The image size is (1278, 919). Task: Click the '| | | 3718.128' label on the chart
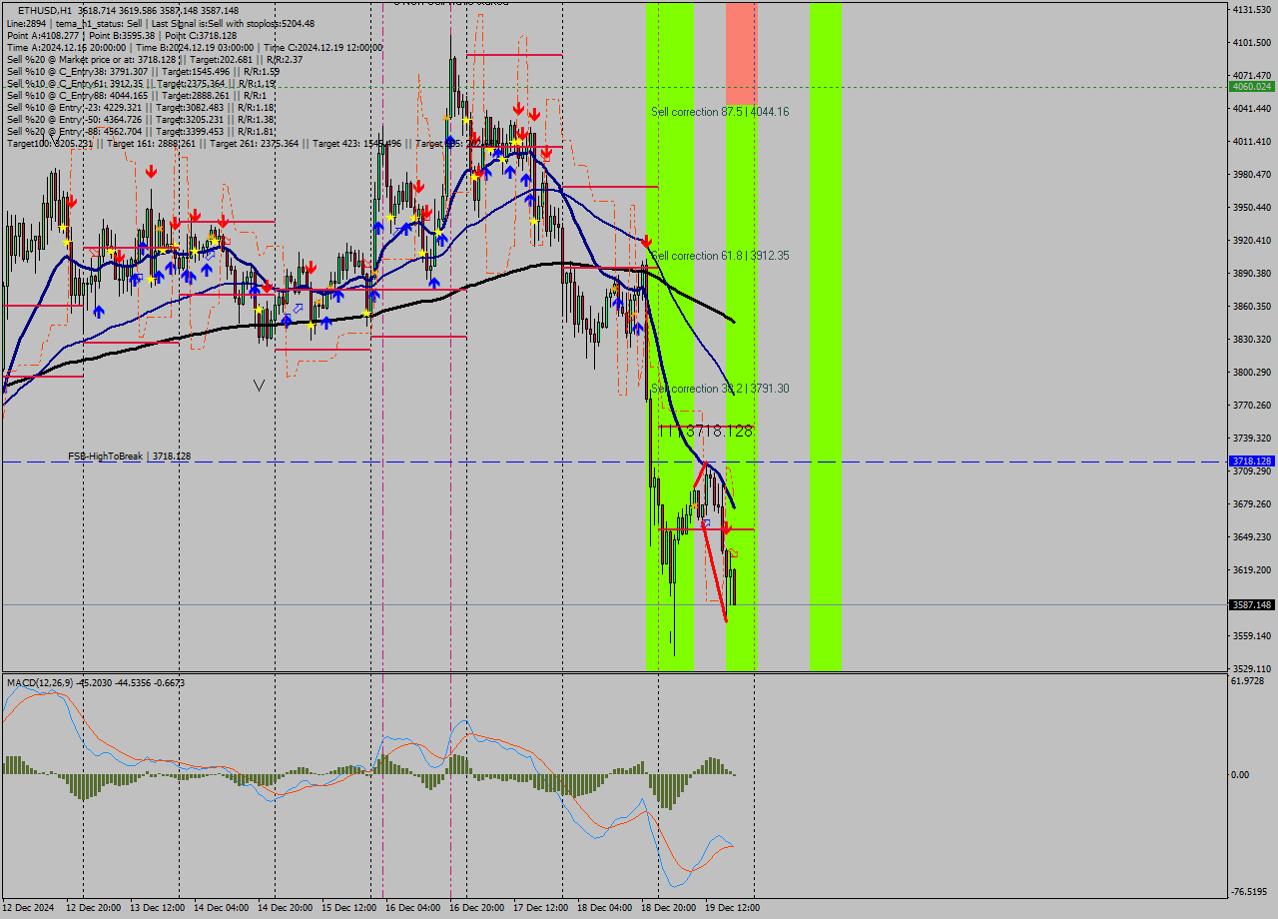point(706,431)
